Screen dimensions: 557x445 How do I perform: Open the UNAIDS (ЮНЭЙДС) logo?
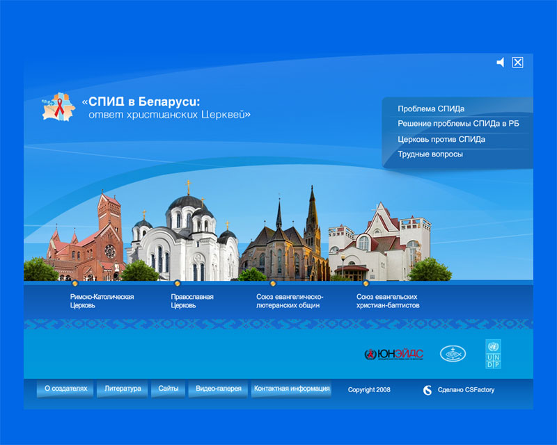pos(393,354)
